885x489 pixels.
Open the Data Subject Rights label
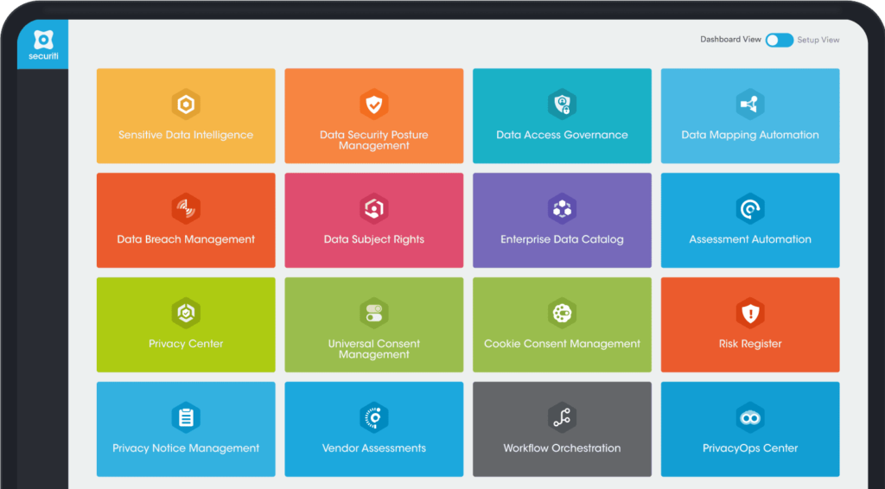[373, 239]
